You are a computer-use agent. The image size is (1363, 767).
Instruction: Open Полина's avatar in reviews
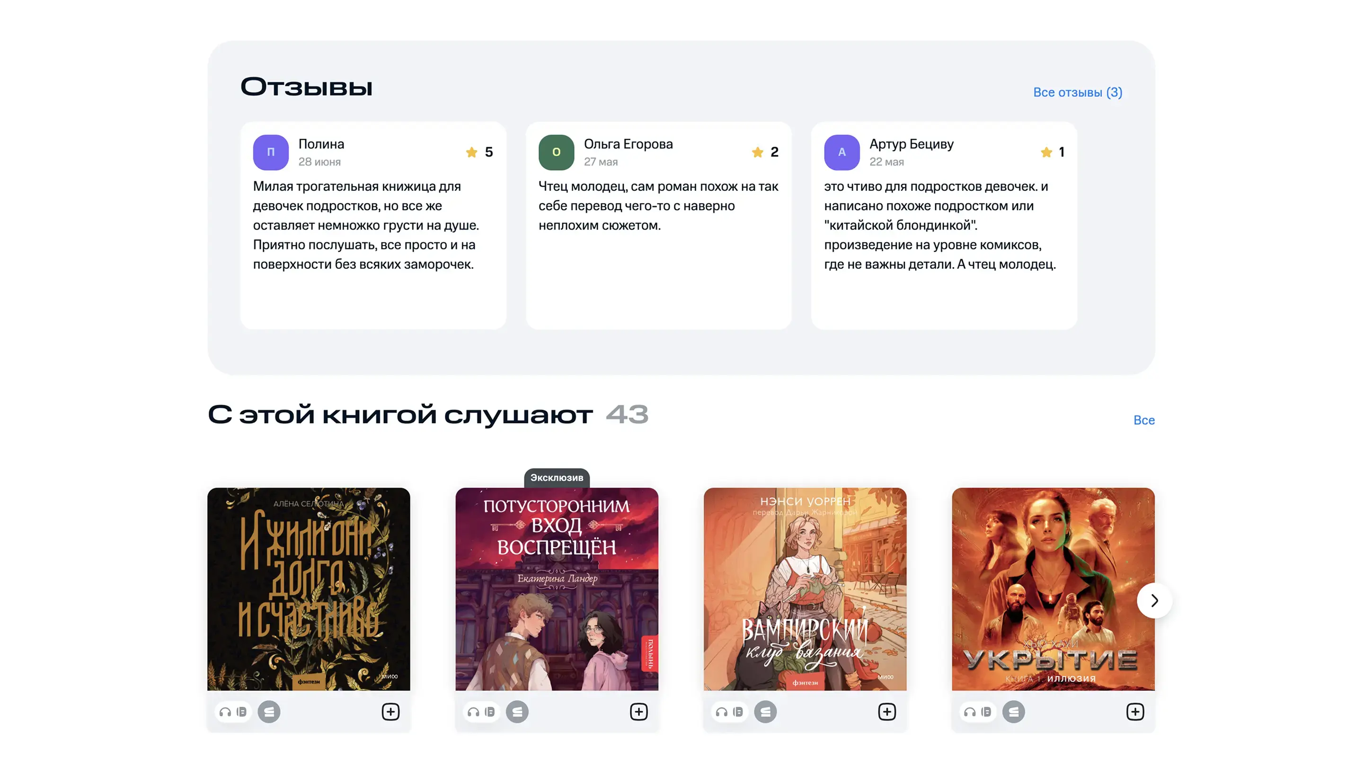pyautogui.click(x=270, y=152)
